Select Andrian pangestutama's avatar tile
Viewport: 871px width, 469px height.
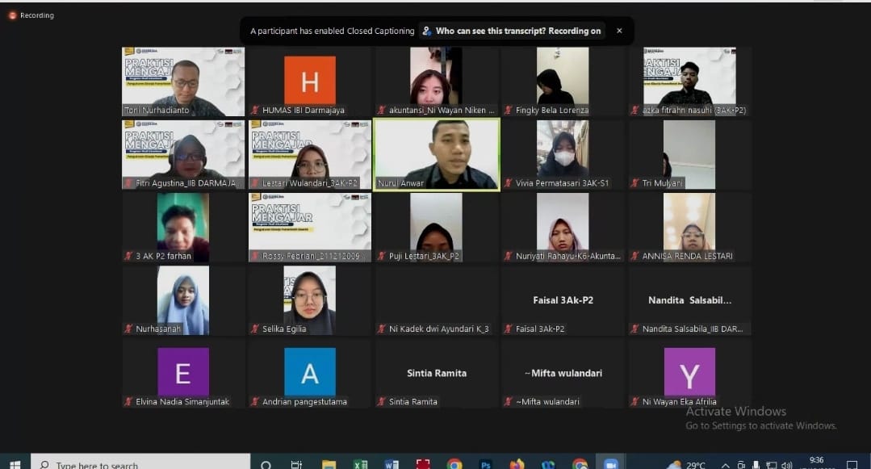309,372
